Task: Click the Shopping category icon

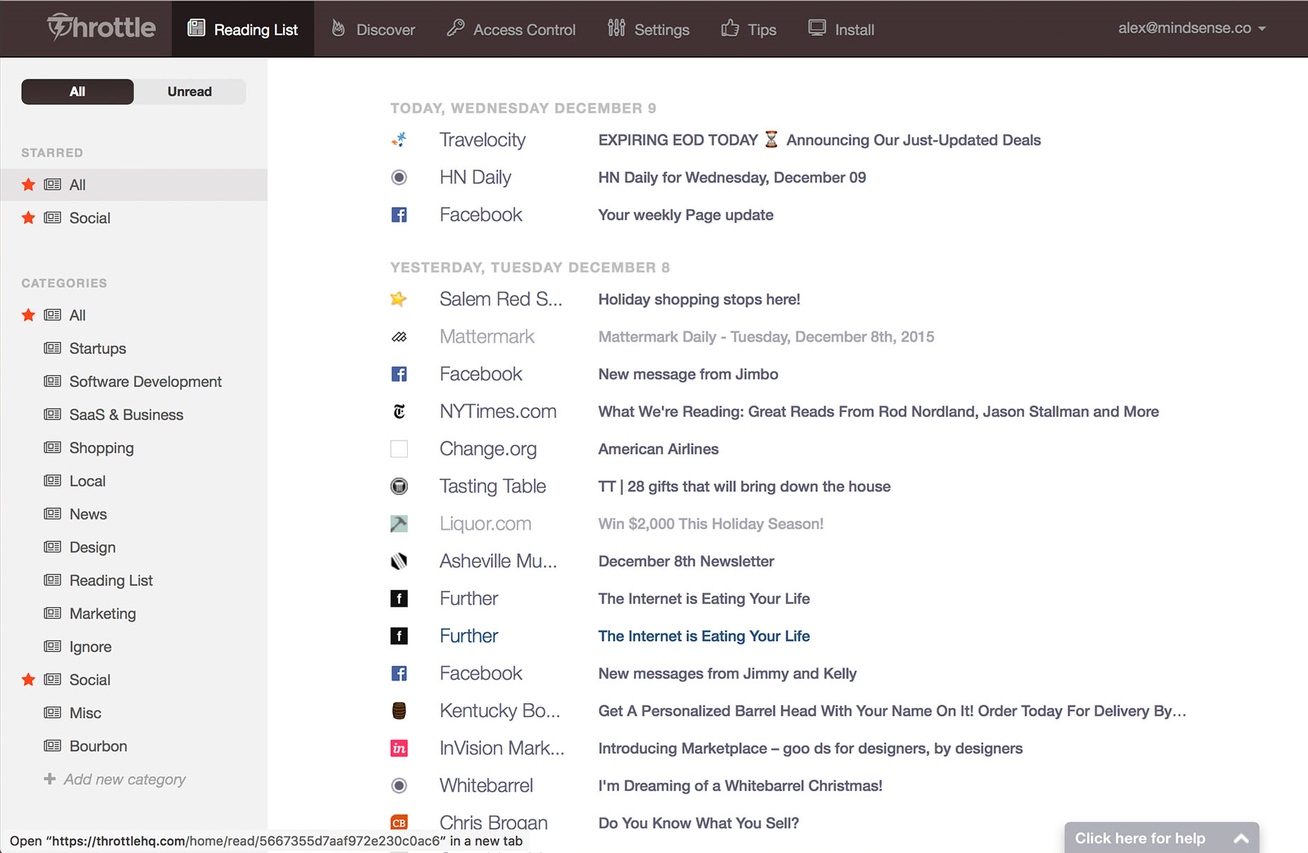Action: coord(52,447)
